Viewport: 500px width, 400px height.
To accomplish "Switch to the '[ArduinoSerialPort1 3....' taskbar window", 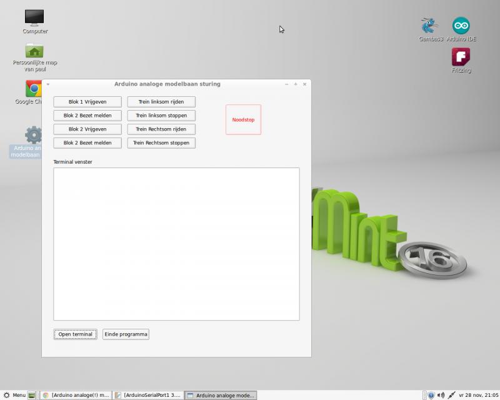I will point(149,395).
